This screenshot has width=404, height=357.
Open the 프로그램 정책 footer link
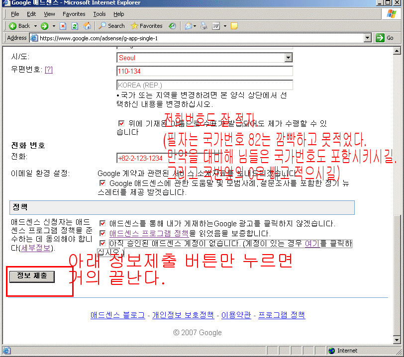(282, 315)
